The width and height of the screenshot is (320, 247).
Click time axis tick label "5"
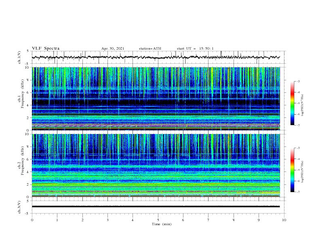pyautogui.click(x=158, y=220)
